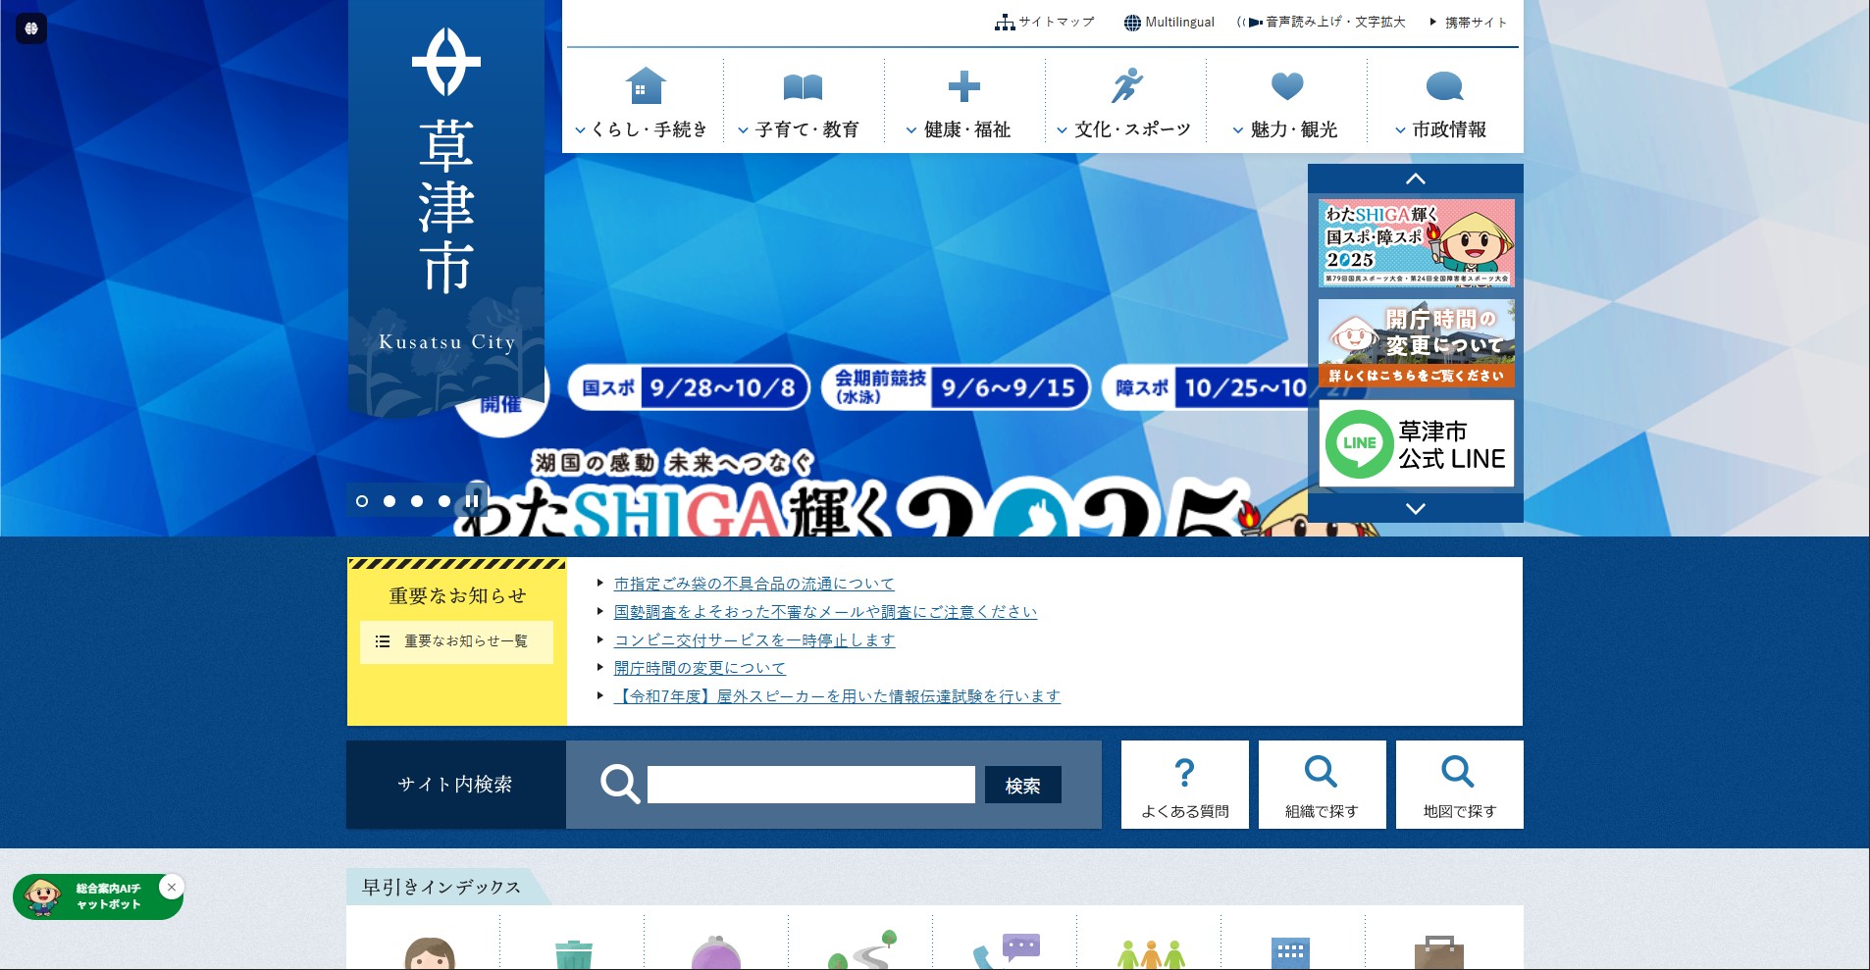Open 音声読み上げ・文字拡大 accessibility link
This screenshot has height=970, width=1870.
pos(1321,22)
